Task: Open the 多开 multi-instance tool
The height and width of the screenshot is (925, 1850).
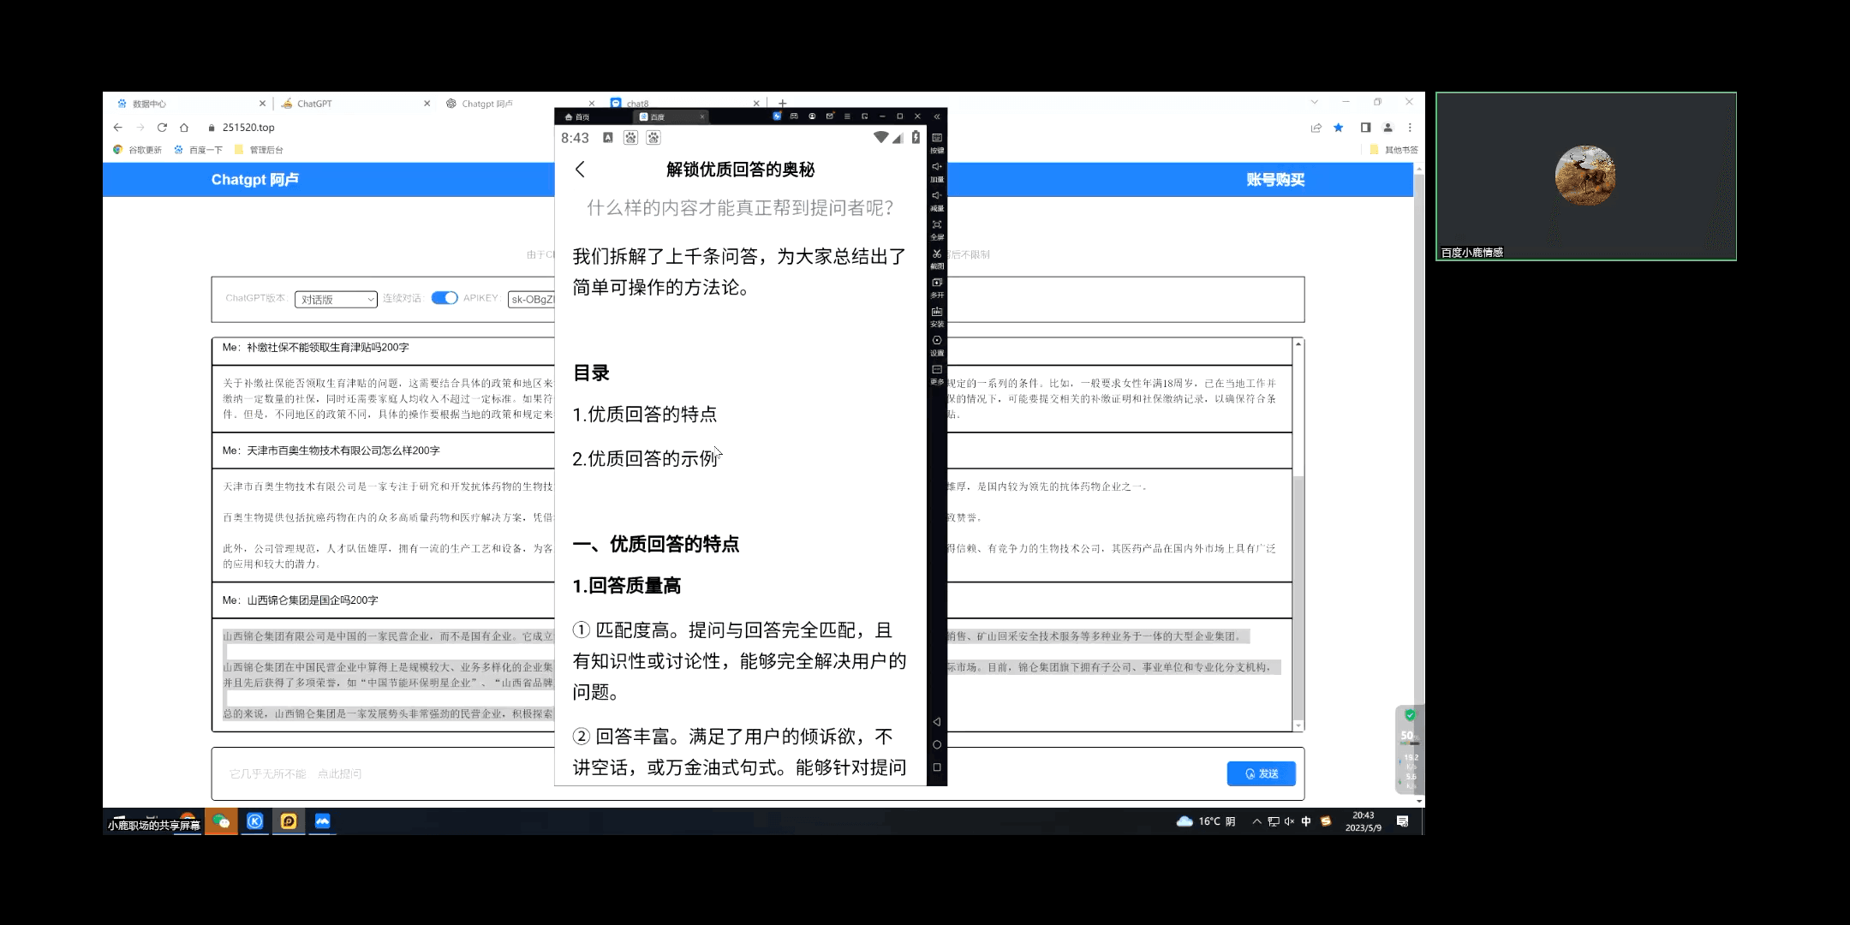Action: click(x=937, y=288)
